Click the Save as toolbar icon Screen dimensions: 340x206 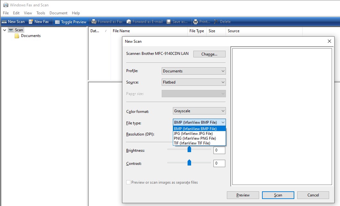point(169,22)
